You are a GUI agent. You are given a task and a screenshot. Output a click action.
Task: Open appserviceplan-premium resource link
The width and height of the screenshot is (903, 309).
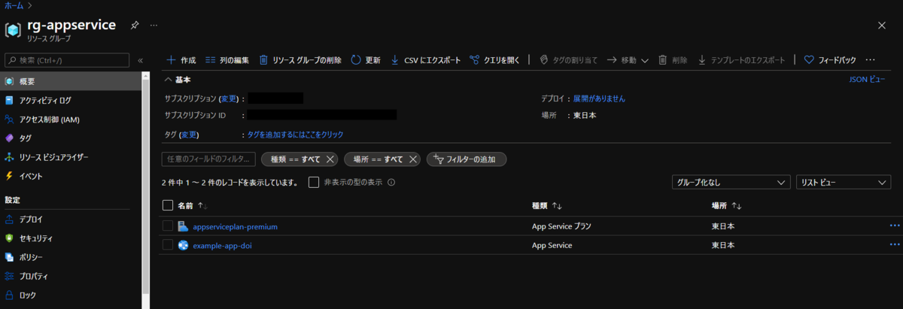coord(236,226)
